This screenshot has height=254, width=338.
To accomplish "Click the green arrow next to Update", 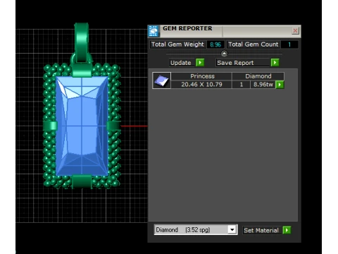I will point(200,63).
